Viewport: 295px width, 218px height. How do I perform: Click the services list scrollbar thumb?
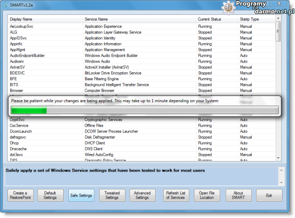pos(278,31)
